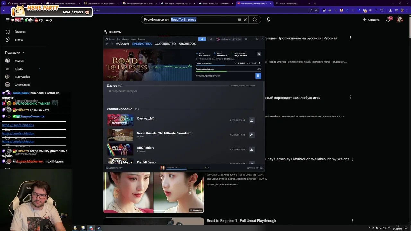The width and height of the screenshot is (411, 231).
Task: Toggle YouTube hamburger guide menu
Action: 7,20
